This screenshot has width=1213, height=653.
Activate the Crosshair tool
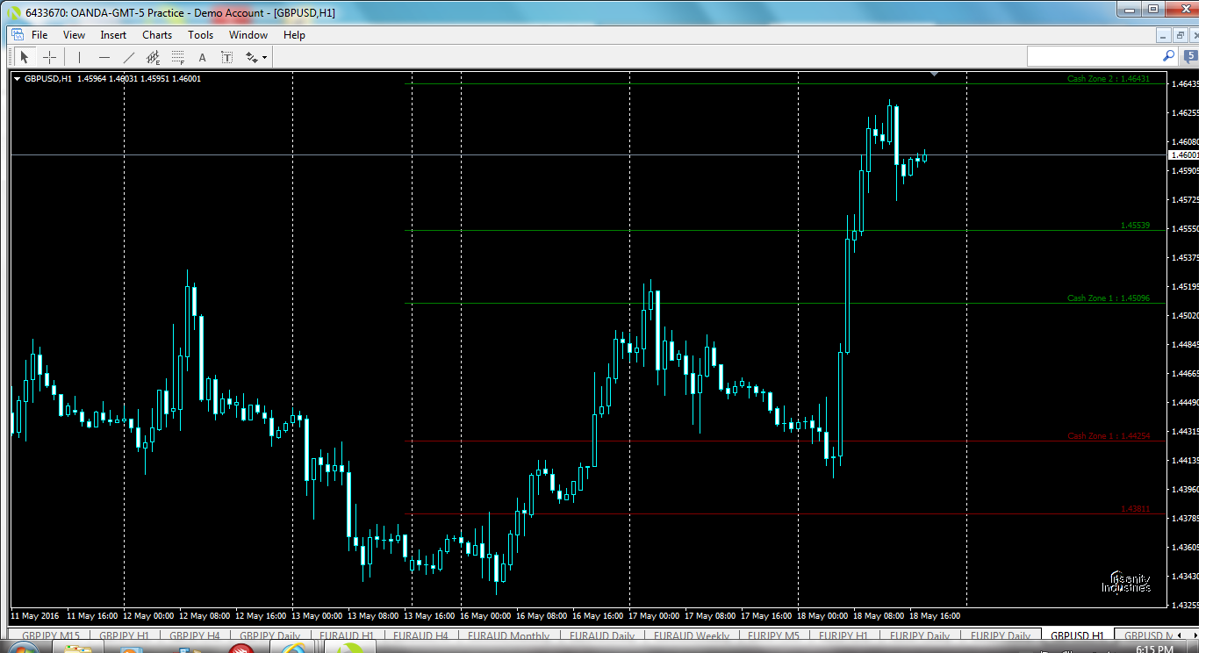[50, 57]
